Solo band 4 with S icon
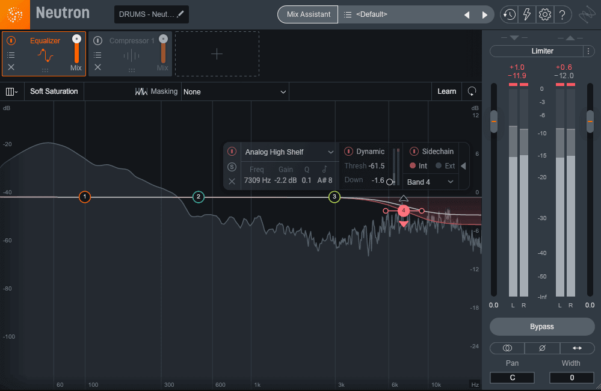Viewport: 601px width, 391px height. tap(232, 167)
